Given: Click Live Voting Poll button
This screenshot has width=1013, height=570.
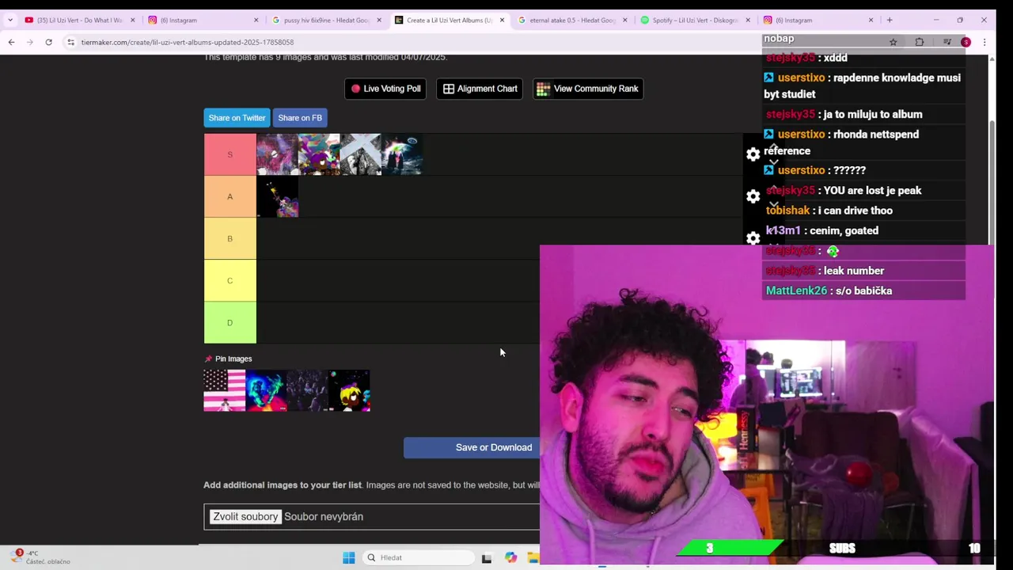Looking at the screenshot, I should pyautogui.click(x=385, y=89).
